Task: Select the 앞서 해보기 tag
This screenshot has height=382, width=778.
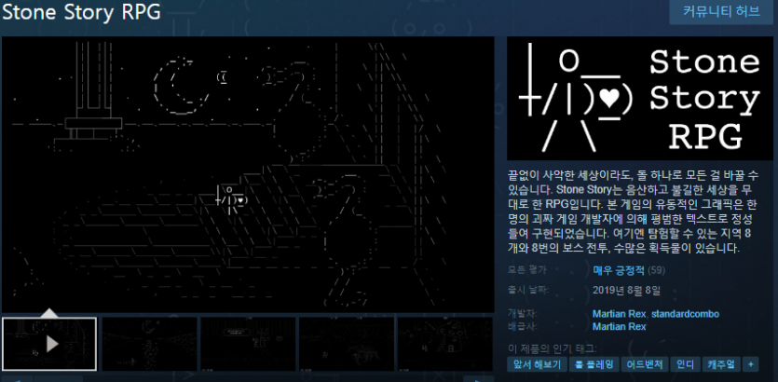Action: [537, 364]
